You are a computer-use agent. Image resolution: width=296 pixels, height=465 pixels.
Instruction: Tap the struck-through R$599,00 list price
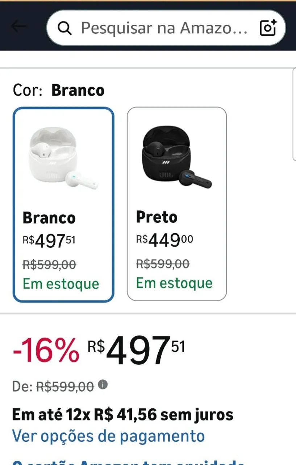[x=65, y=387]
